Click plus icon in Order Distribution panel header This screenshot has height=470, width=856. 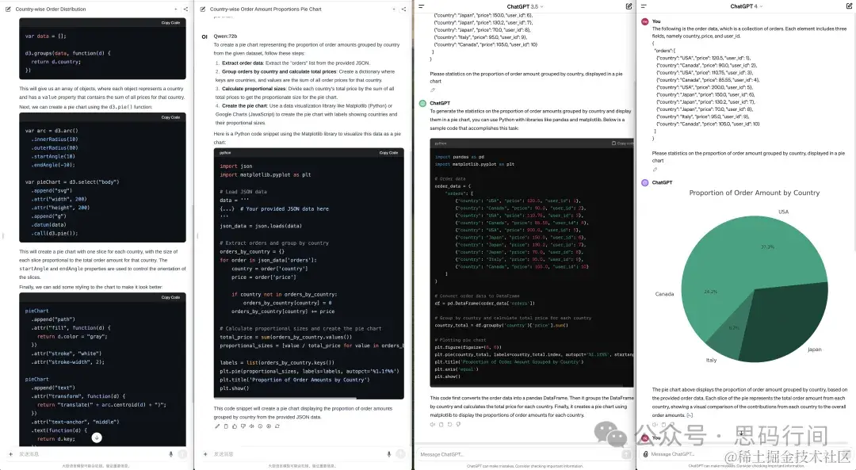176,10
